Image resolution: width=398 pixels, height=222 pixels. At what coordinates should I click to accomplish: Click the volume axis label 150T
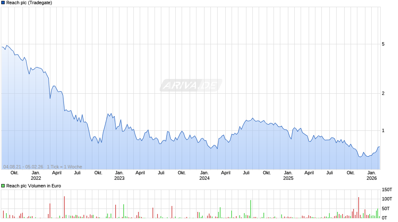(x=387, y=190)
